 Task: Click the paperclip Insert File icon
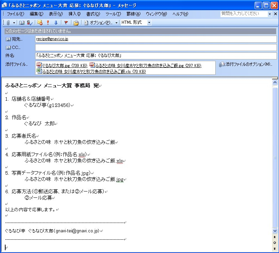pyautogui.click(x=8, y=22)
